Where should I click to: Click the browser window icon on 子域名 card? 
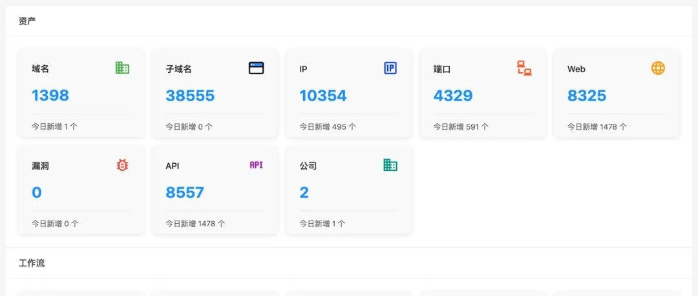[256, 68]
